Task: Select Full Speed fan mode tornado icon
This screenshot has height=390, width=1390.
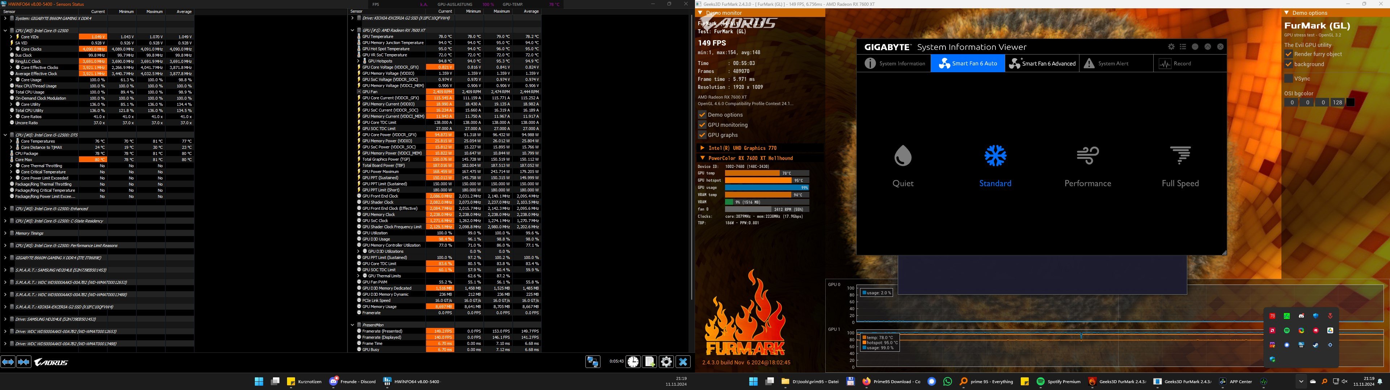Action: pyautogui.click(x=1180, y=156)
